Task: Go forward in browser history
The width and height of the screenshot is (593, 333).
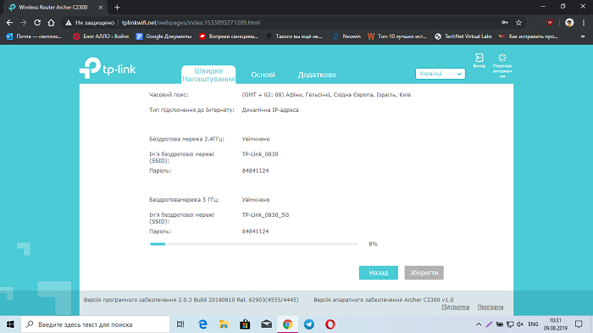Action: coord(24,23)
